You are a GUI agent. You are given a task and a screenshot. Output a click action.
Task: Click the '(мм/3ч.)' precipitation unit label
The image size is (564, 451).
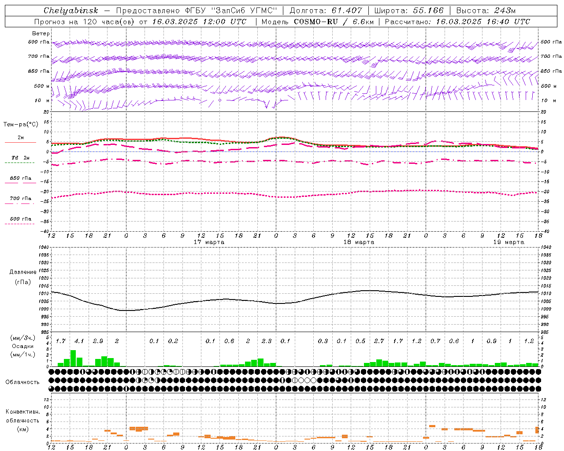(23, 338)
